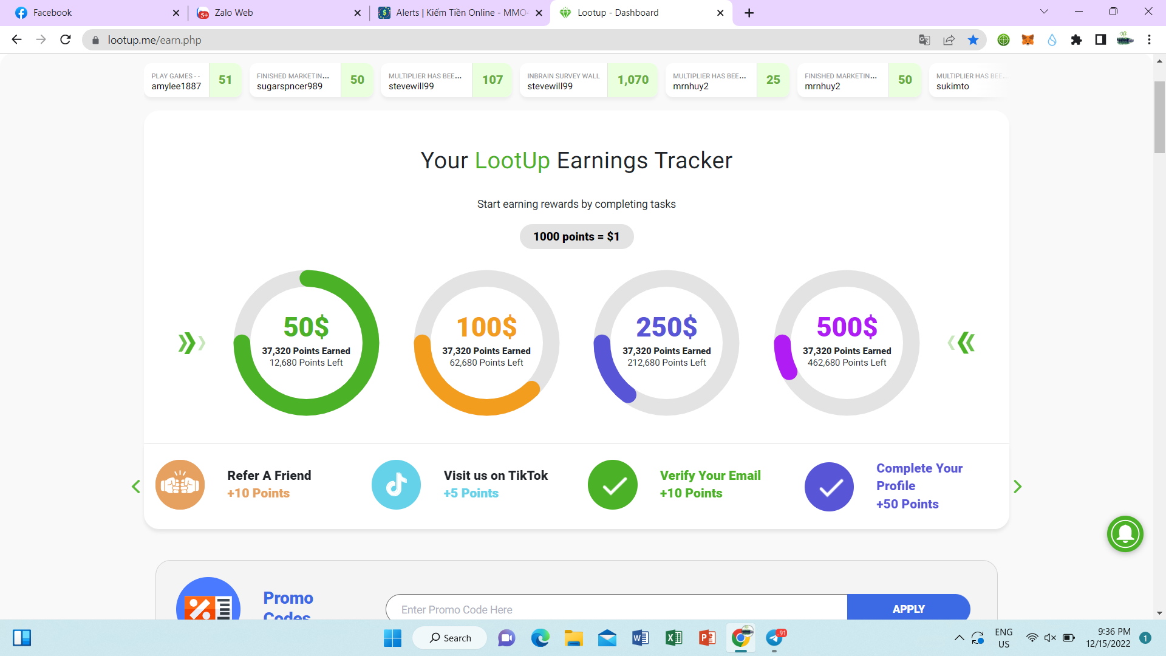Viewport: 1166px width, 656px height.
Task: Click the green Verify Your Email checkmark icon
Action: coord(613,485)
